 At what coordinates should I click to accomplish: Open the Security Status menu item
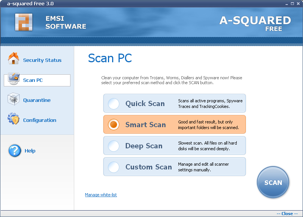[x=42, y=60]
